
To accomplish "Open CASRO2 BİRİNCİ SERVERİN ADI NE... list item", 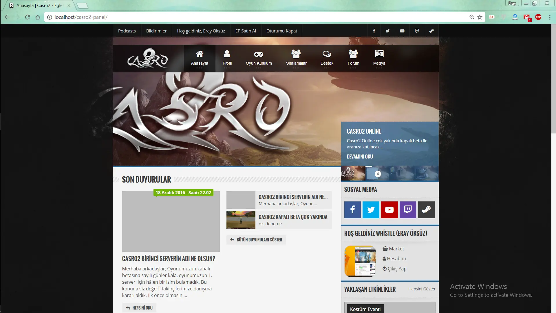I will pyautogui.click(x=293, y=197).
